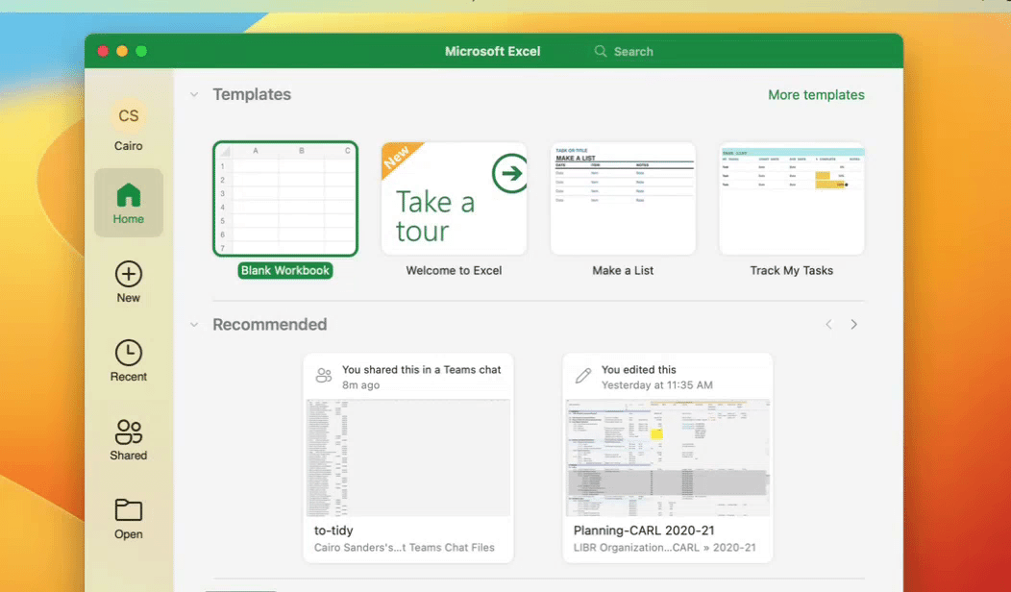1011x592 pixels.
Task: Click the Templates section heading
Action: (252, 94)
